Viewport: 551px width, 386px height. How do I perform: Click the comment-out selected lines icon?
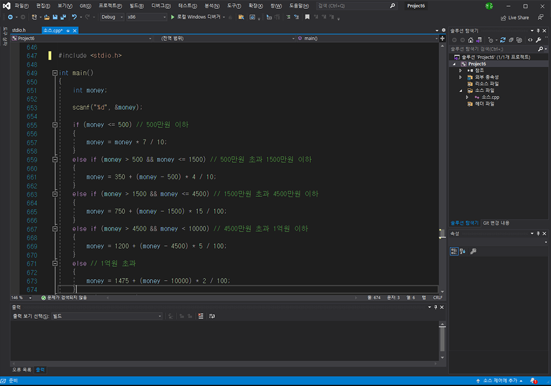(288, 17)
